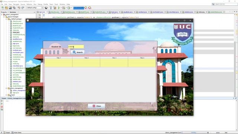Click the Profile Project toolbar icon
Image resolution: width=238 pixels, height=134 pixels.
tap(69, 8)
